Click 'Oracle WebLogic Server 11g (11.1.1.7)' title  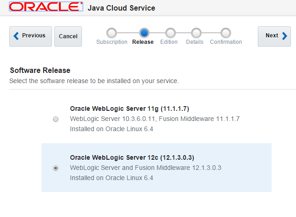click(x=129, y=108)
